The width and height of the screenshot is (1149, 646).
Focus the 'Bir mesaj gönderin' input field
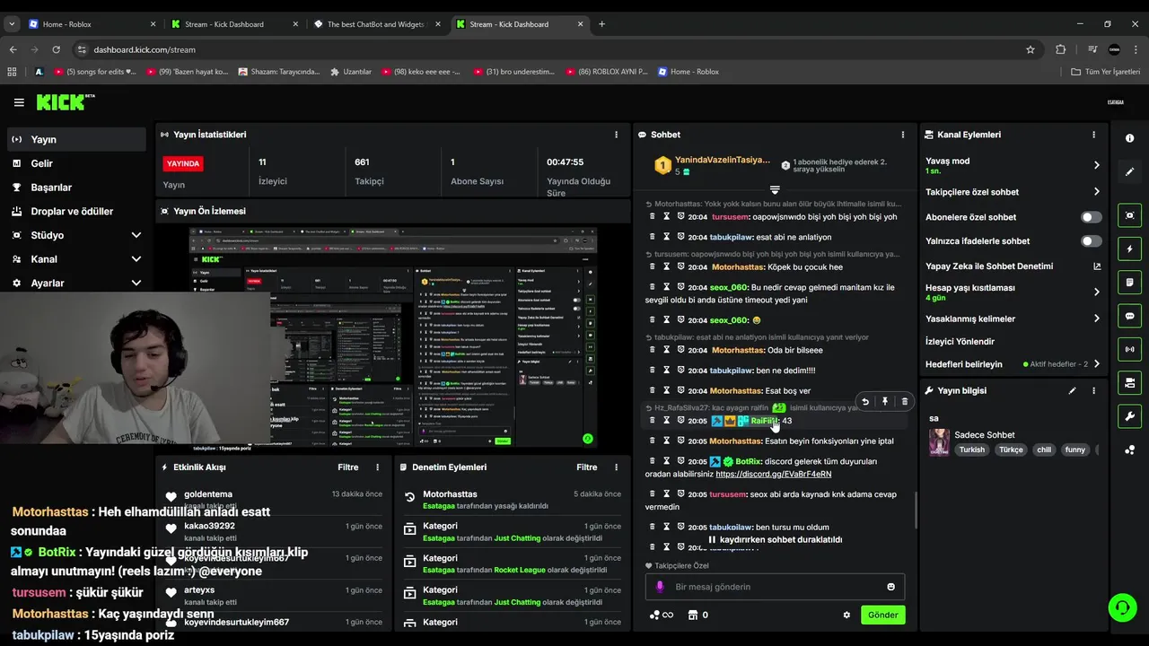click(x=775, y=587)
